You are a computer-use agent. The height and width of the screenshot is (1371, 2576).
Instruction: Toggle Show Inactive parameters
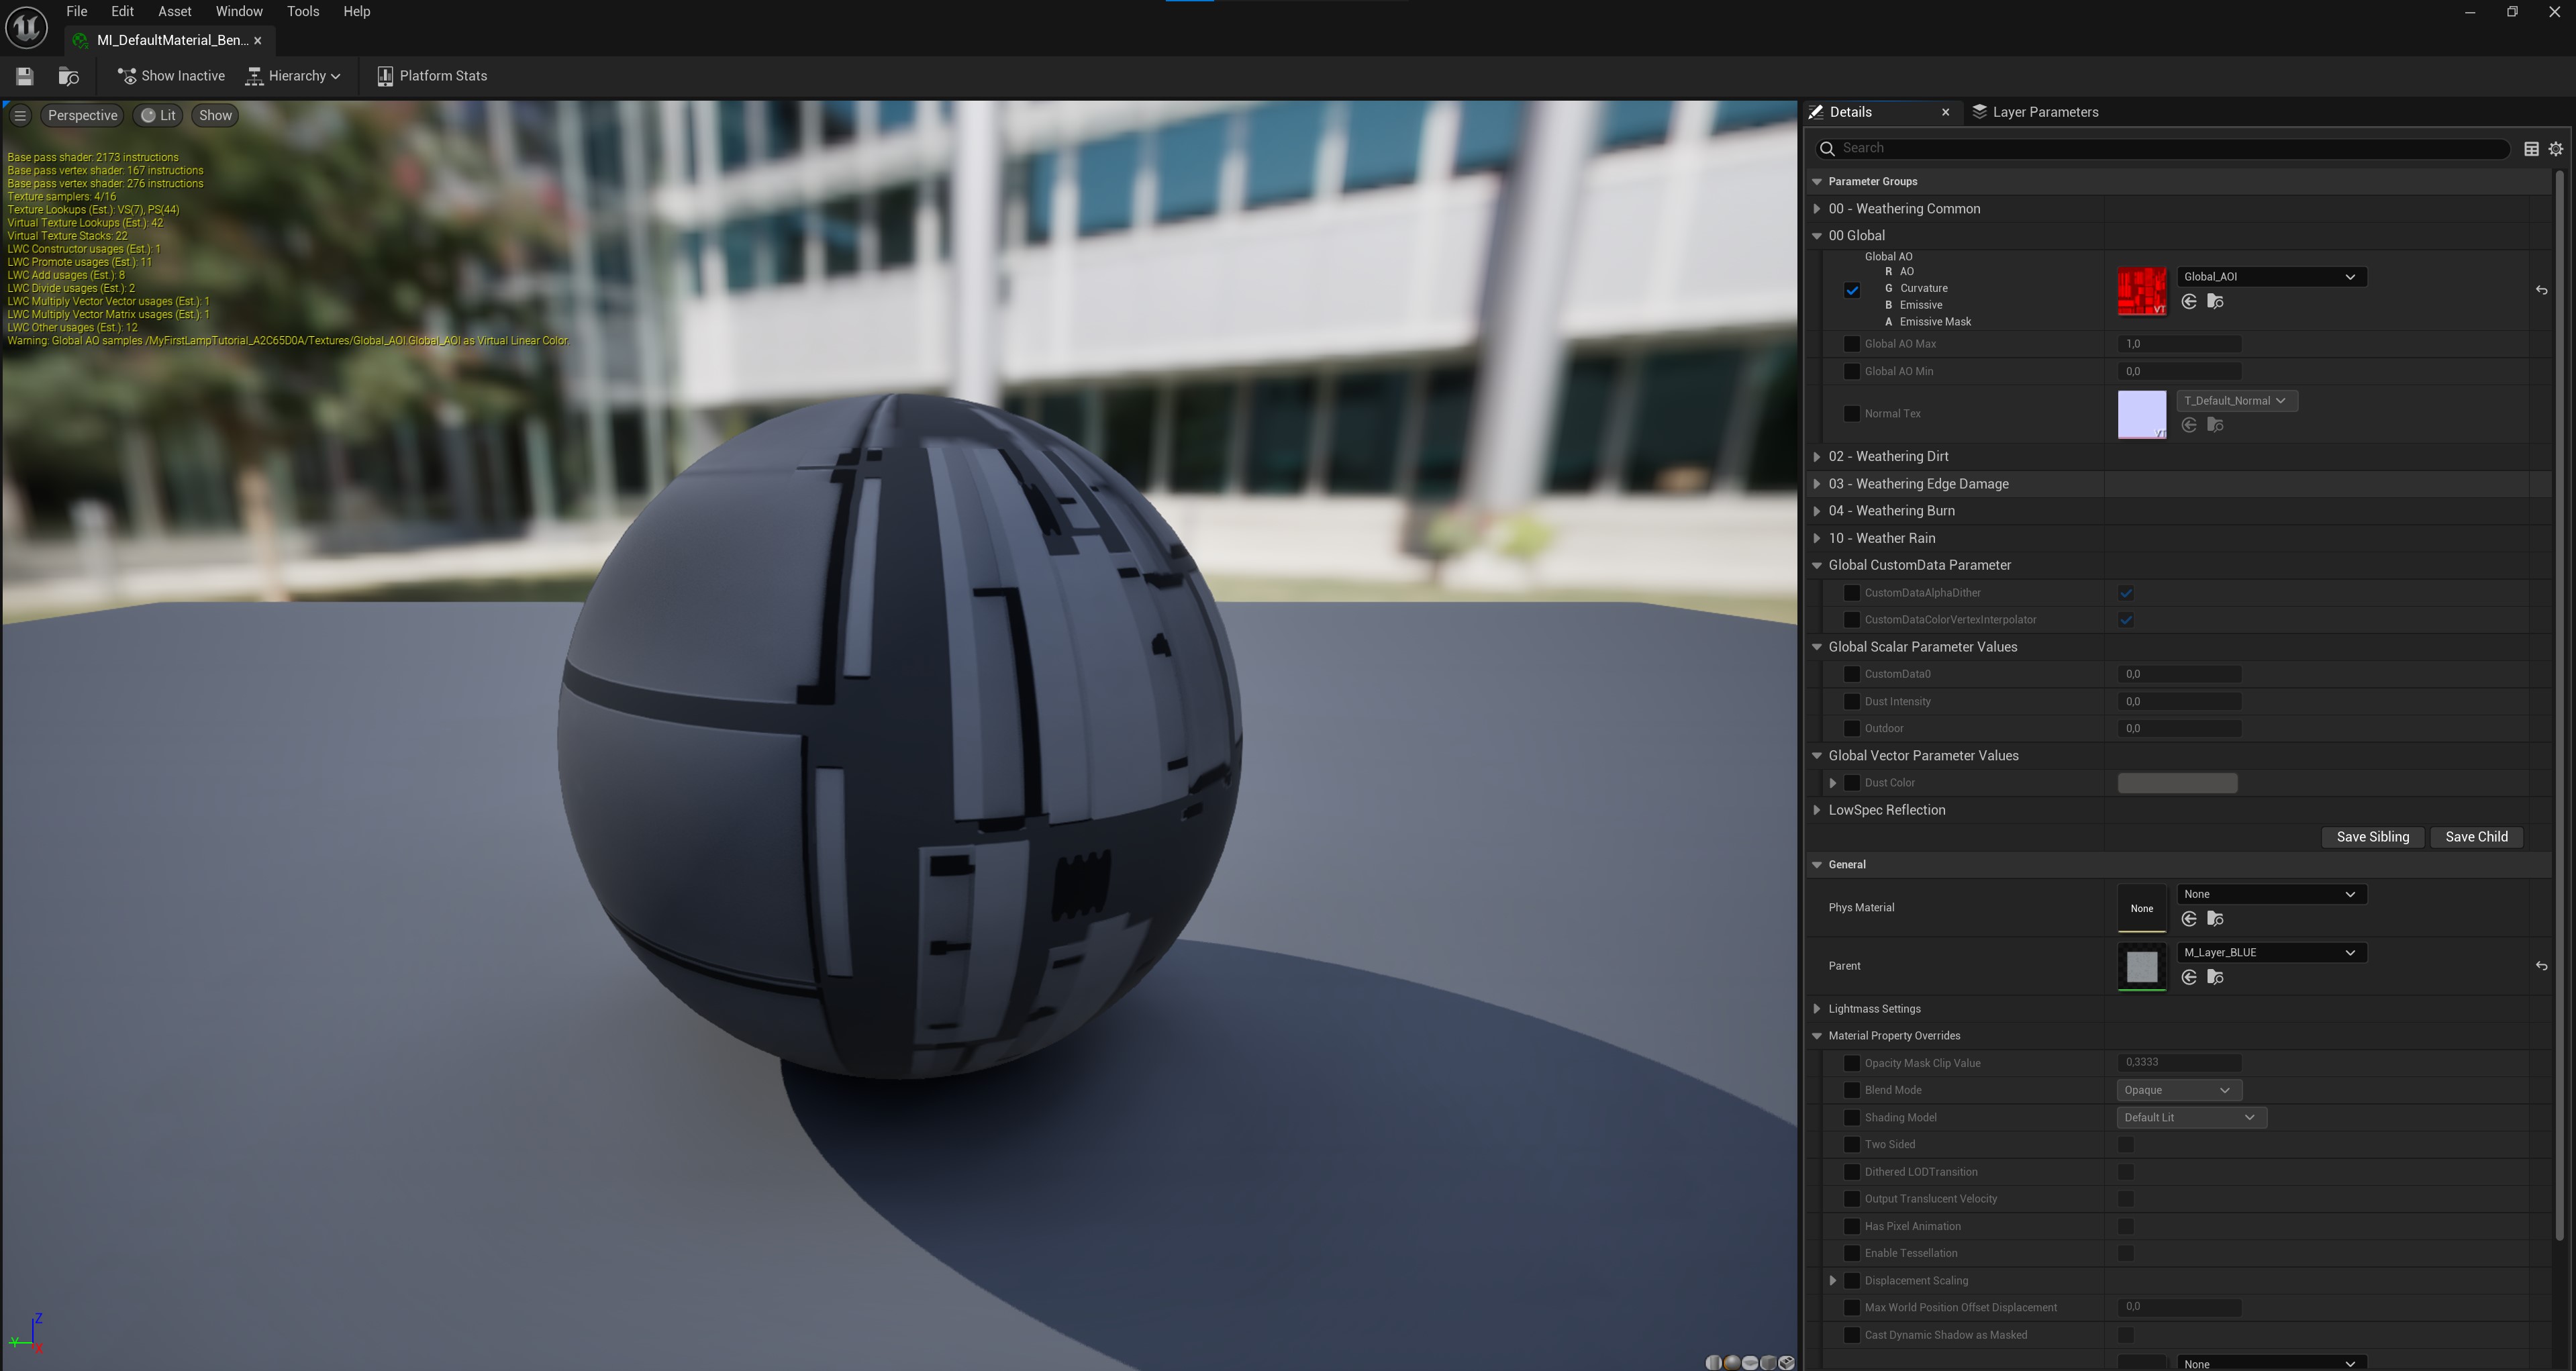[171, 76]
